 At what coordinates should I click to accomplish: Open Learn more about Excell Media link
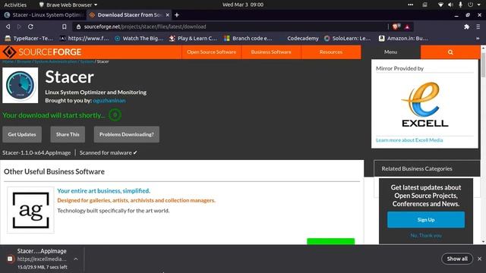409,140
